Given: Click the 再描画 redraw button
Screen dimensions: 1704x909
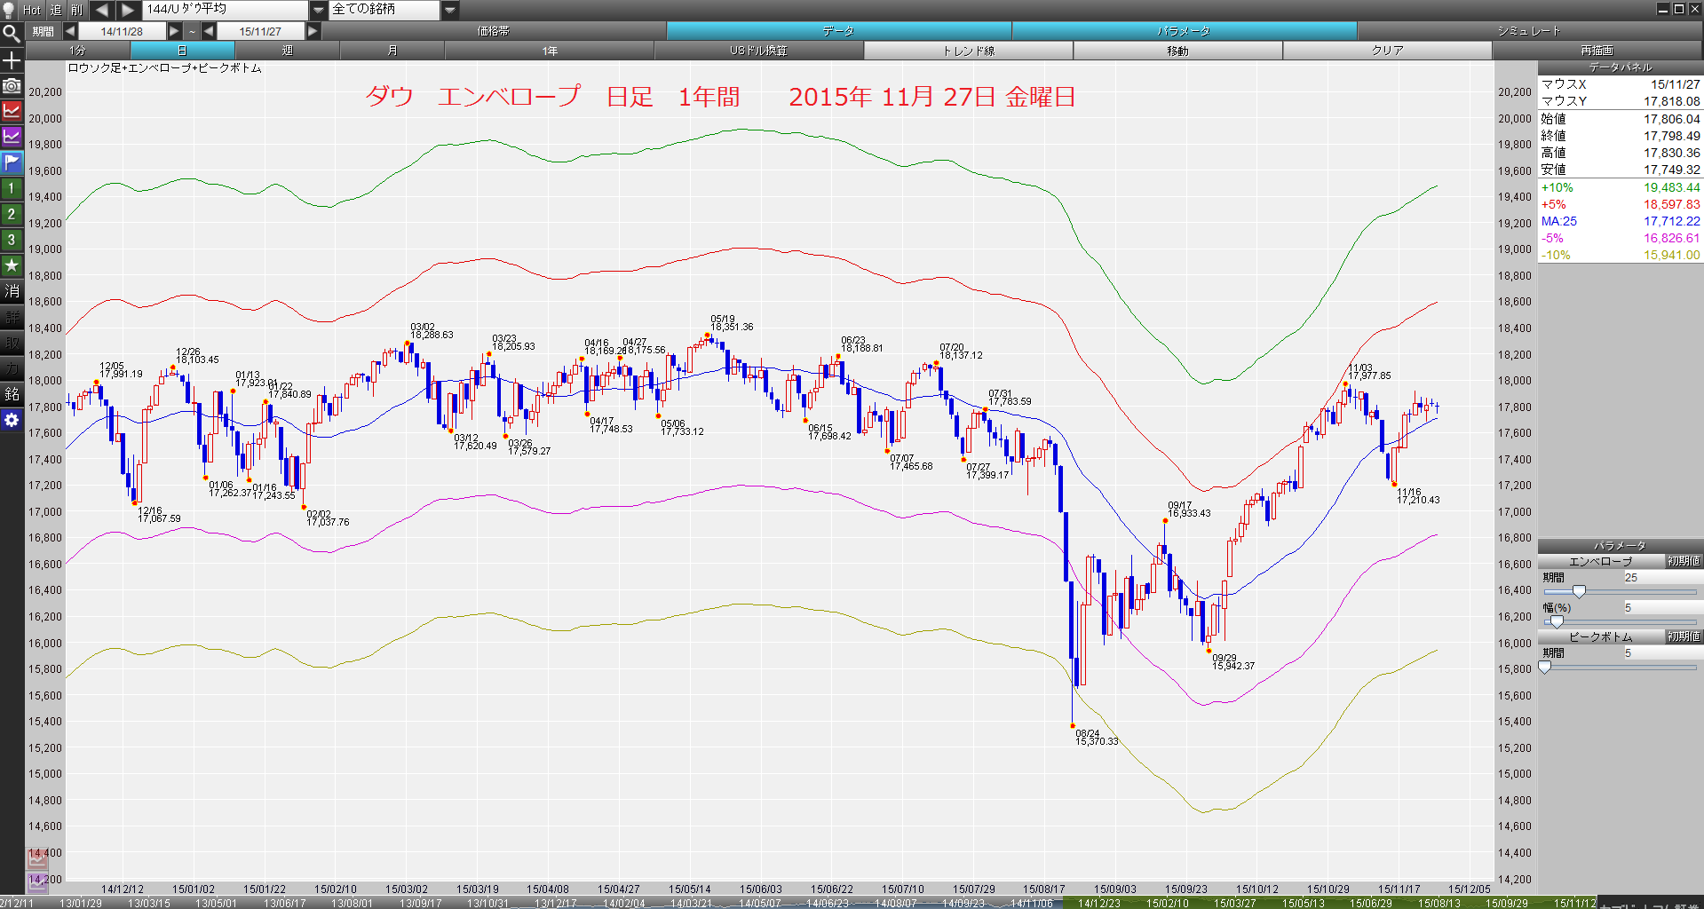Looking at the screenshot, I should pos(1597,51).
